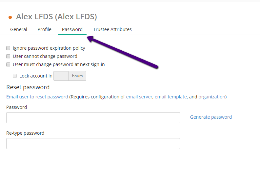Go to the Trustee Attributes tab
The height and width of the screenshot is (171, 260).
pos(112,29)
